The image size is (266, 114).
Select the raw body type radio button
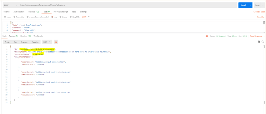(x=52, y=17)
